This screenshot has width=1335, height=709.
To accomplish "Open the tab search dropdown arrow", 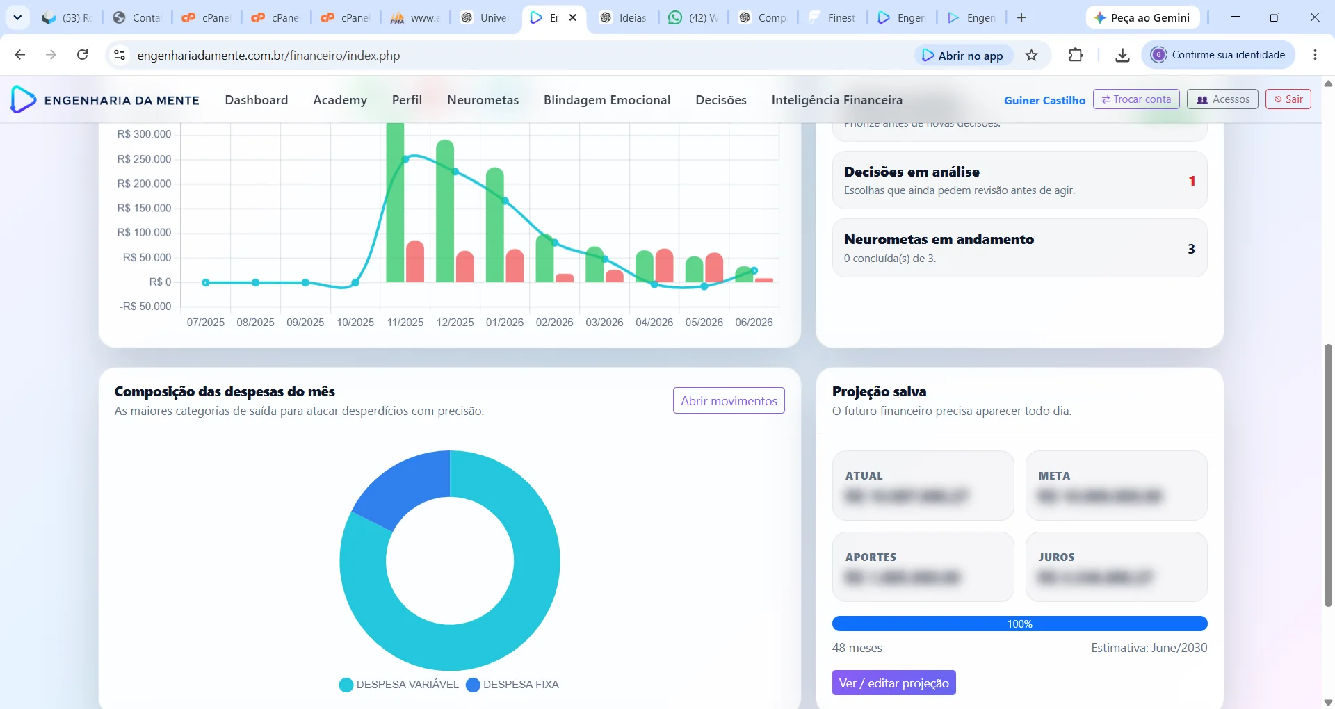I will (17, 17).
